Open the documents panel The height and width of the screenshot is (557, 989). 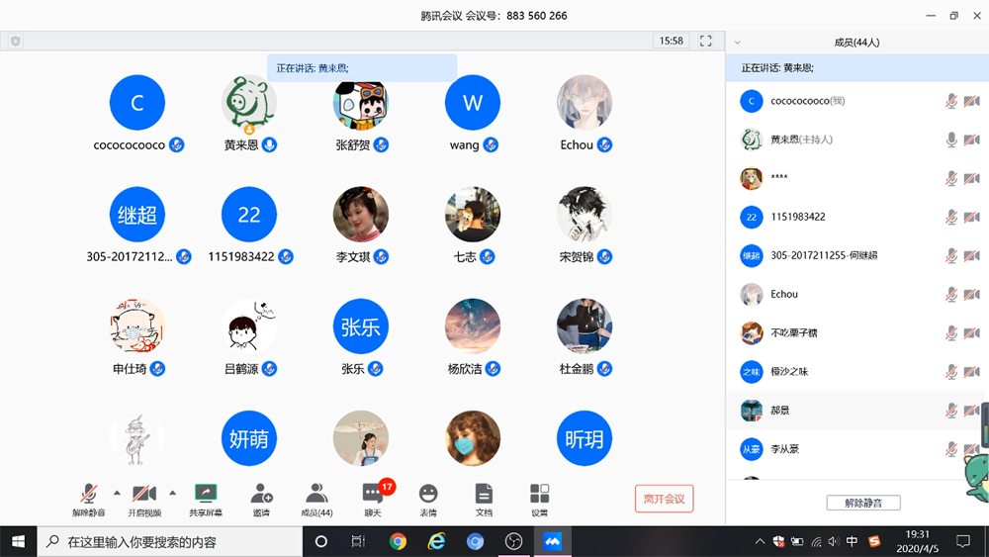pos(484,500)
